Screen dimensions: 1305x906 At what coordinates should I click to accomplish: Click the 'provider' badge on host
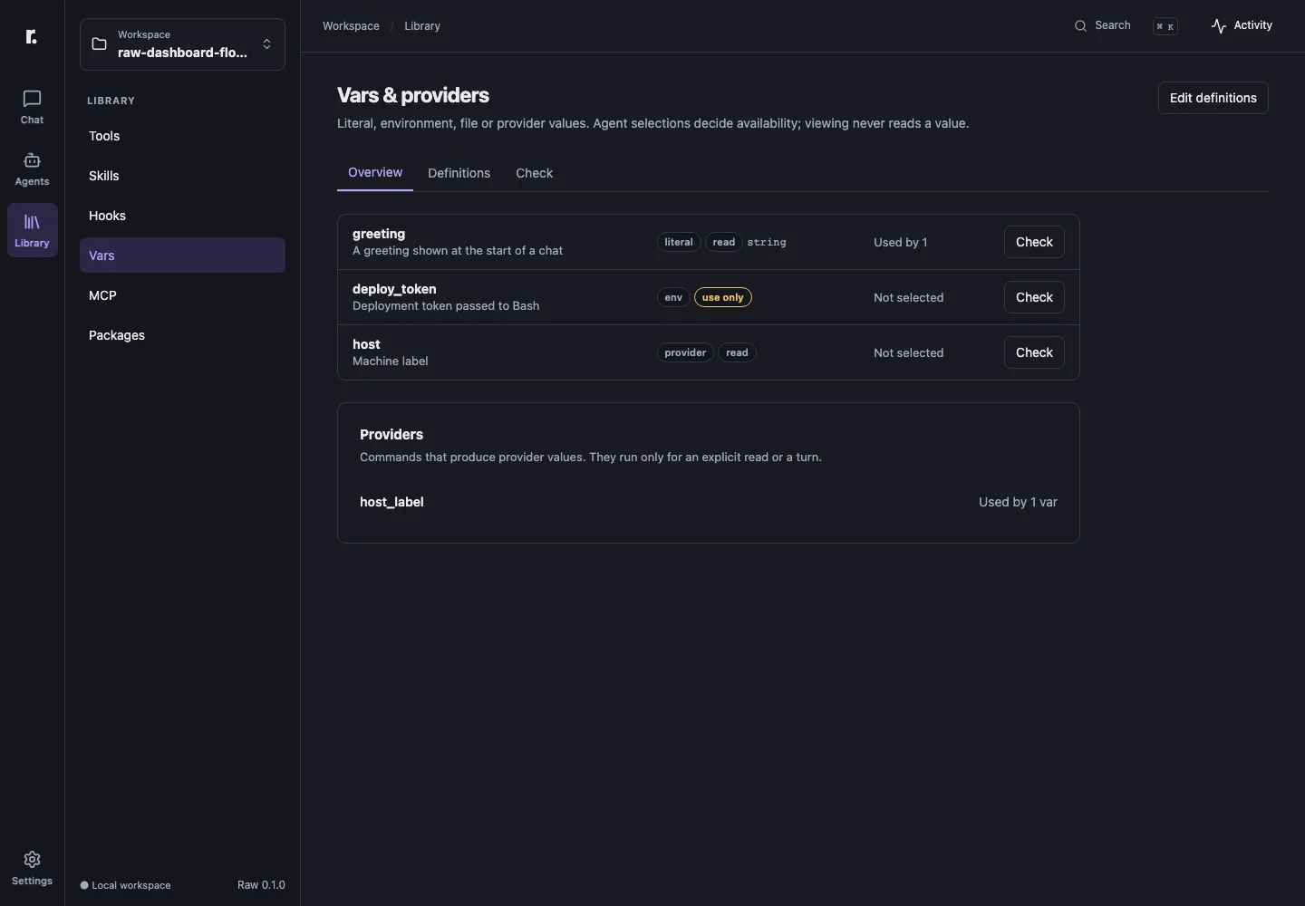click(685, 352)
